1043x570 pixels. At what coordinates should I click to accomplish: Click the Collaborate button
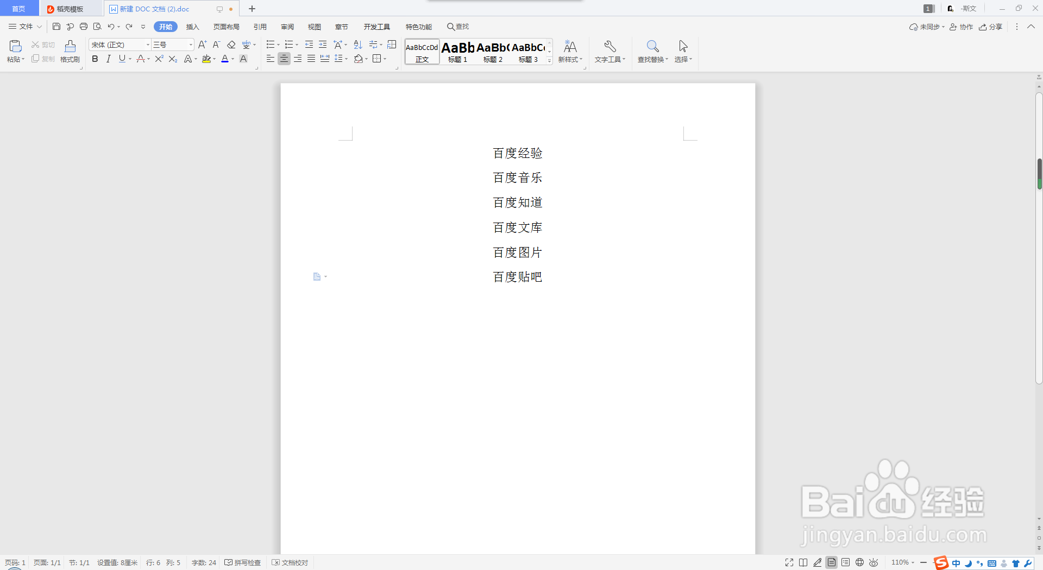click(x=962, y=27)
